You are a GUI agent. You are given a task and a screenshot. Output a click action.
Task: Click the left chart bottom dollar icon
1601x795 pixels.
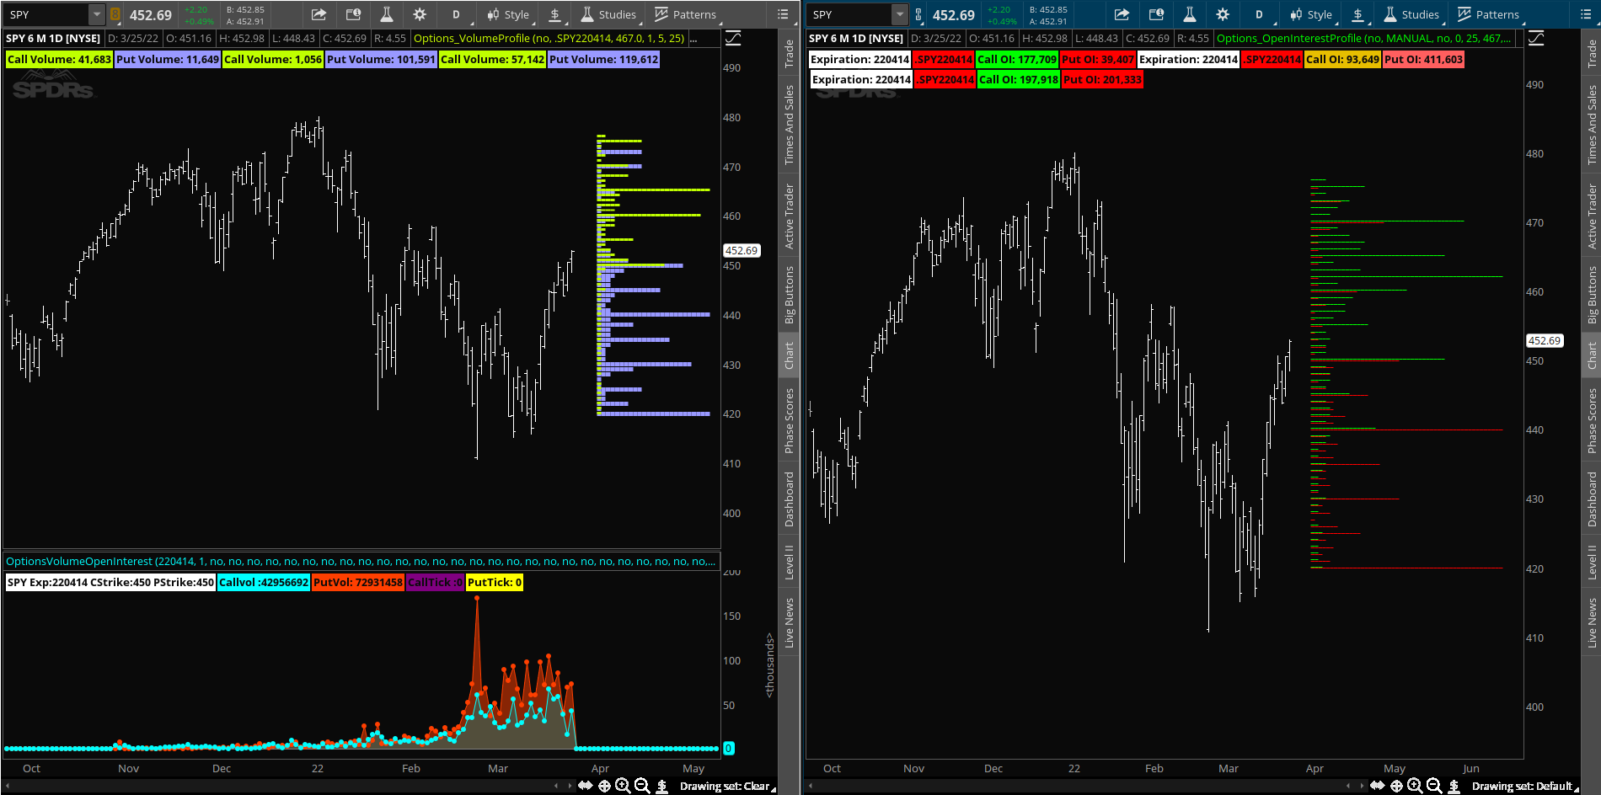pos(662,786)
